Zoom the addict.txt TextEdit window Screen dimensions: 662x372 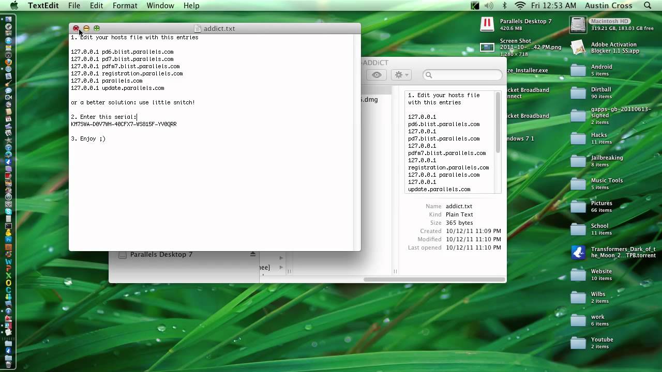[97, 28]
